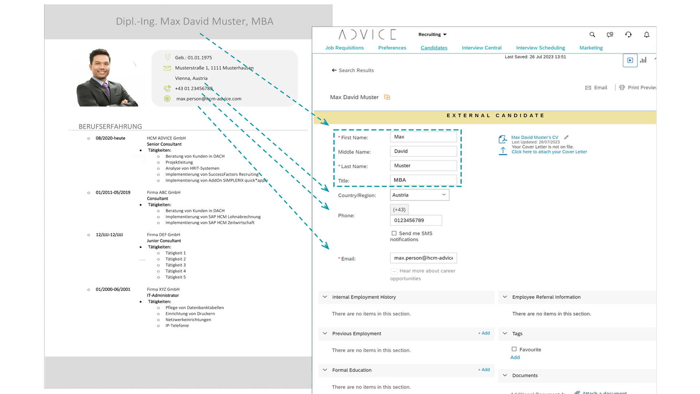Open the Recruiting module dropdown
The height and width of the screenshot is (394, 700).
click(x=432, y=35)
